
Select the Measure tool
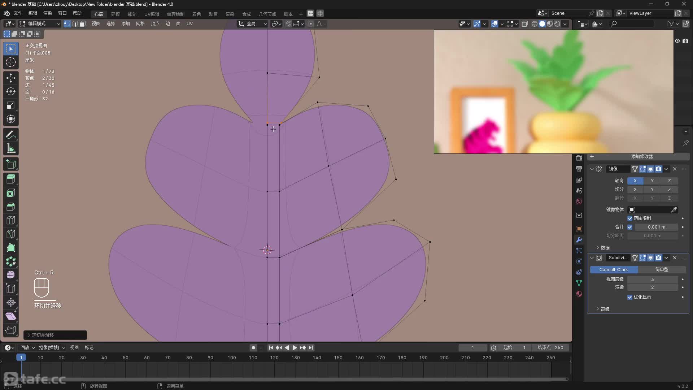pyautogui.click(x=11, y=149)
